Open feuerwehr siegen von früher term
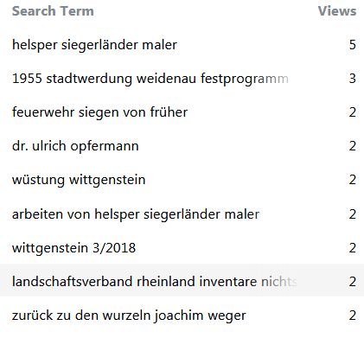 99,112
